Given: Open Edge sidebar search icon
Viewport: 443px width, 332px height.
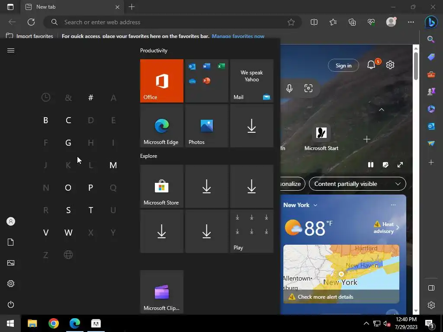Looking at the screenshot, I should coord(431,39).
